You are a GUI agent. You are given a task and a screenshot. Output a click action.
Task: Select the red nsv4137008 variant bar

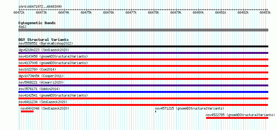tap(143, 66)
